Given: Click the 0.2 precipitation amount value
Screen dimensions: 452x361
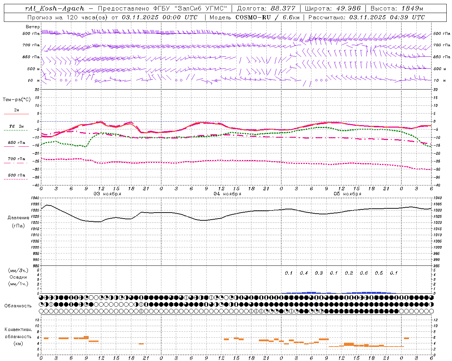Looking at the screenshot, I should 349,273.
